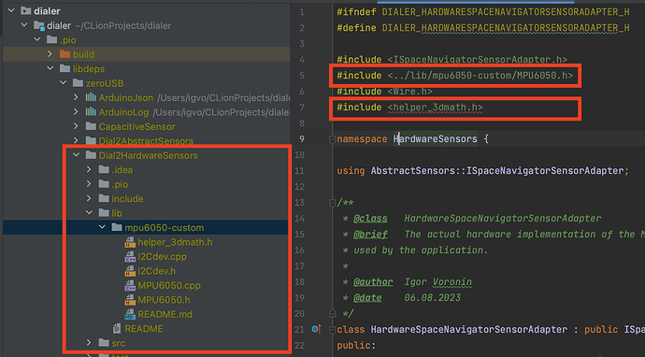
Task: Click the MPU6050.h header file icon
Action: click(130, 300)
